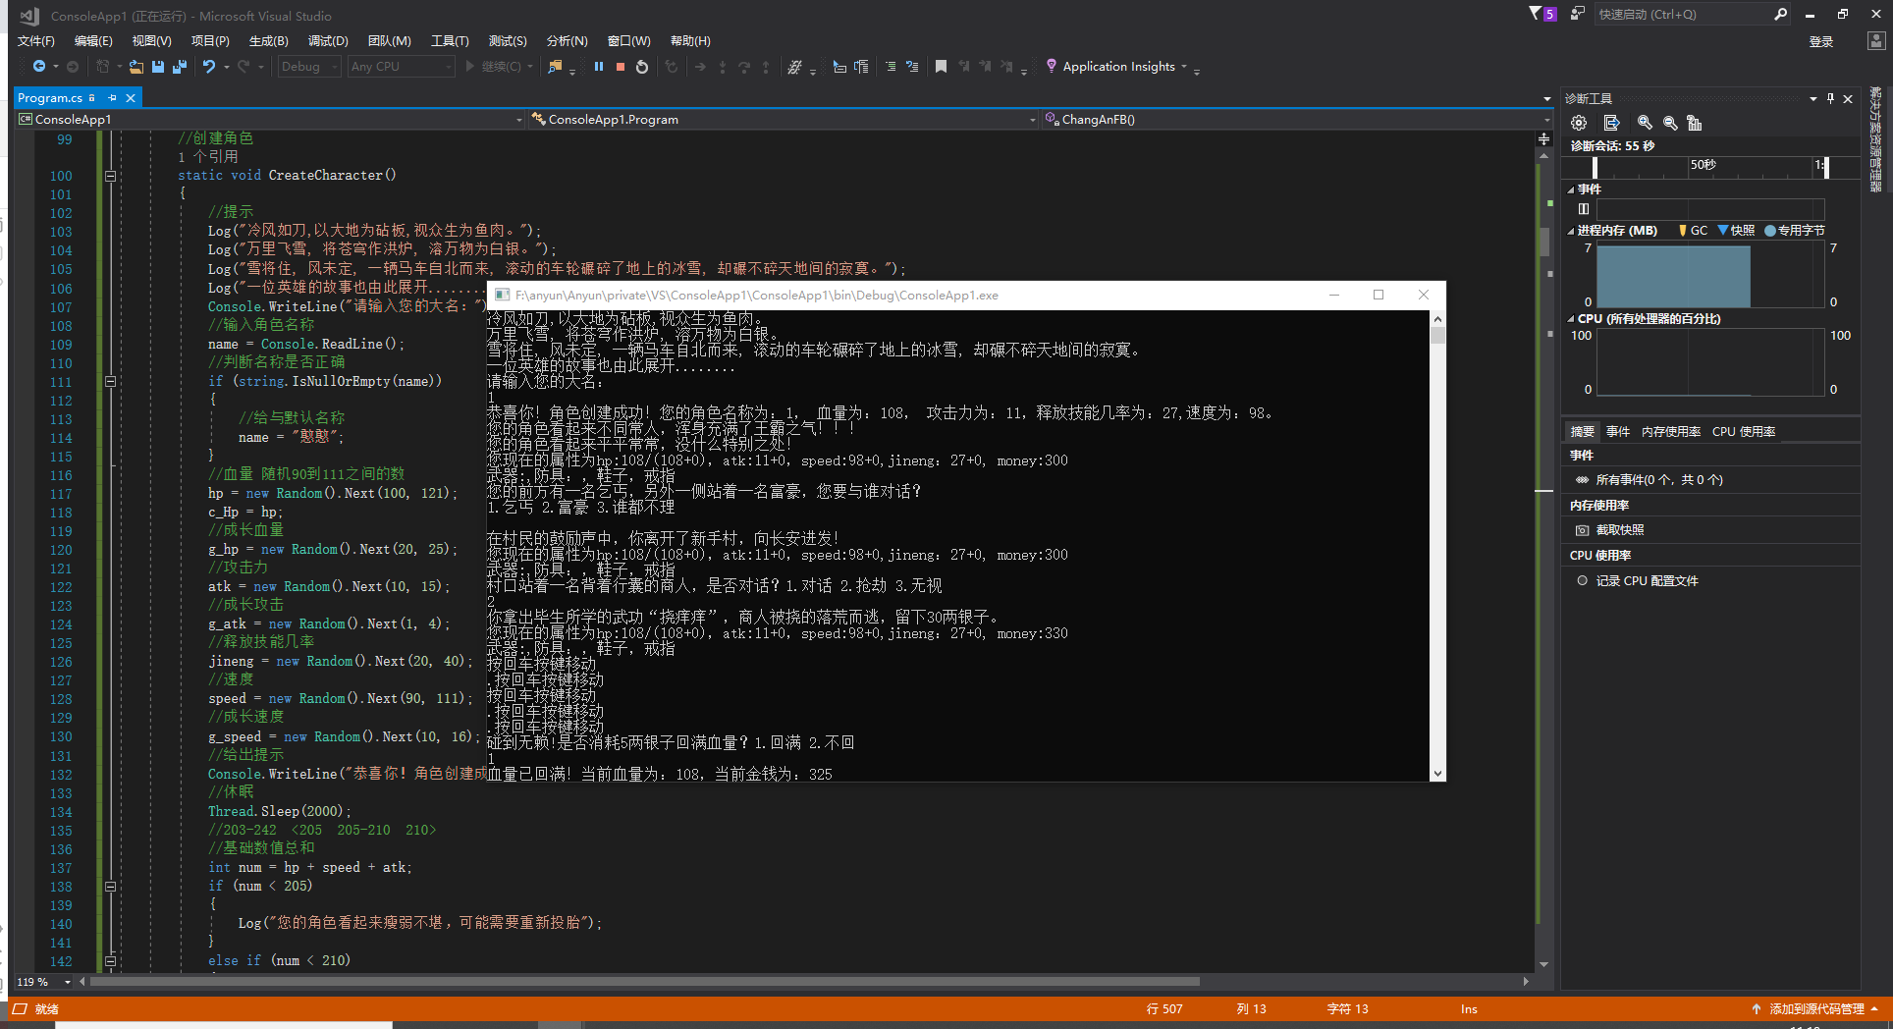
Task: Collapse the 事件 graph section
Action: 1571,190
